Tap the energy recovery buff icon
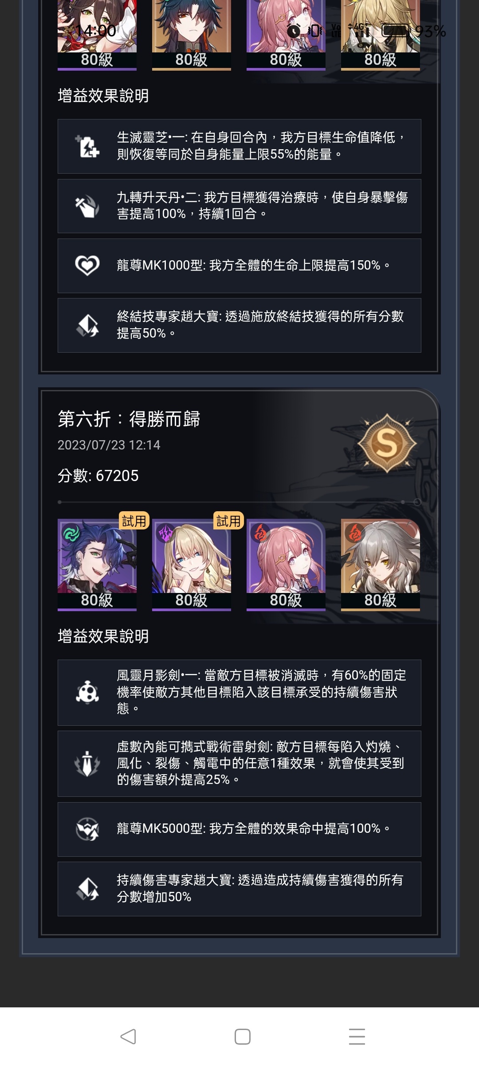The height and width of the screenshot is (1066, 479). pos(87,147)
